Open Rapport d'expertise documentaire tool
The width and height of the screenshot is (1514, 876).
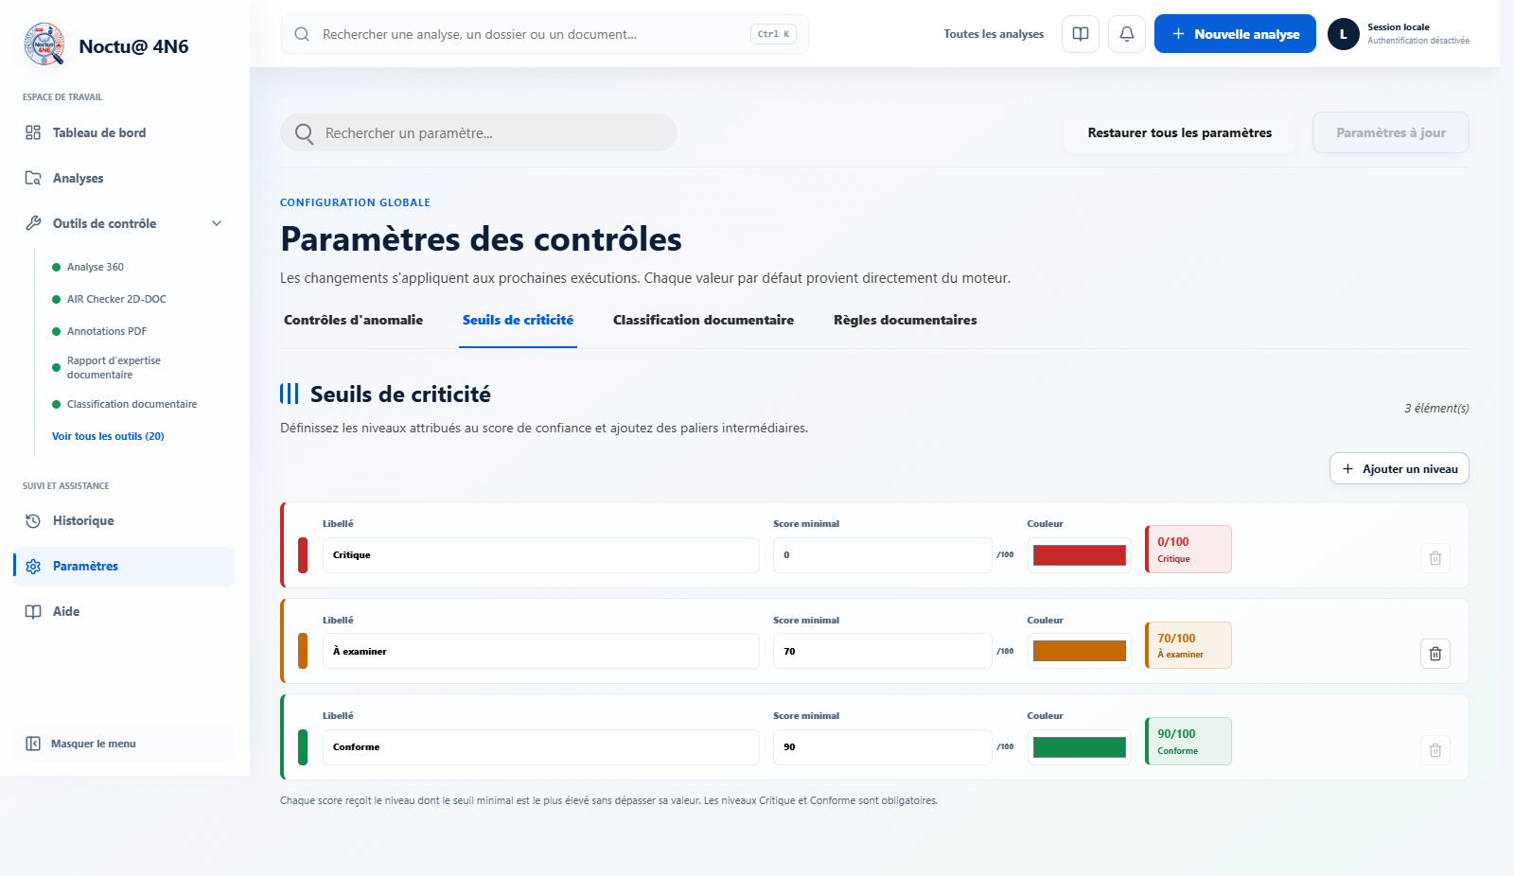click(x=114, y=367)
